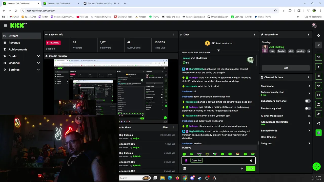Toggle Subscribers-only chat switch
The width and height of the screenshot is (324, 182).
[x=308, y=101]
